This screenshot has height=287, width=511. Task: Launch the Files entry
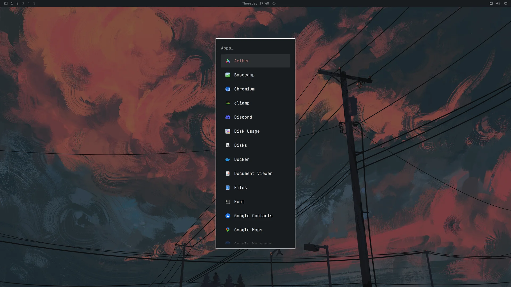pyautogui.click(x=256, y=188)
